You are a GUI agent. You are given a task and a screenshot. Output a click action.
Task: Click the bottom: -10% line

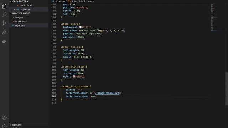click(72, 11)
